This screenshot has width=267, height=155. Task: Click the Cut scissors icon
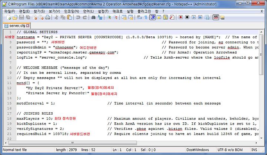pos(56,17)
